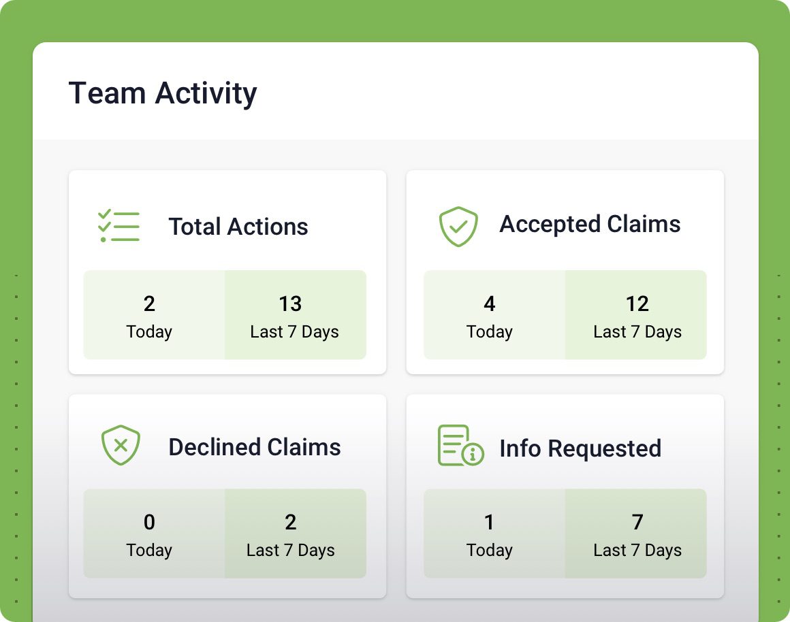Open the Info Requested heading
The width and height of the screenshot is (790, 622).
click(x=580, y=448)
